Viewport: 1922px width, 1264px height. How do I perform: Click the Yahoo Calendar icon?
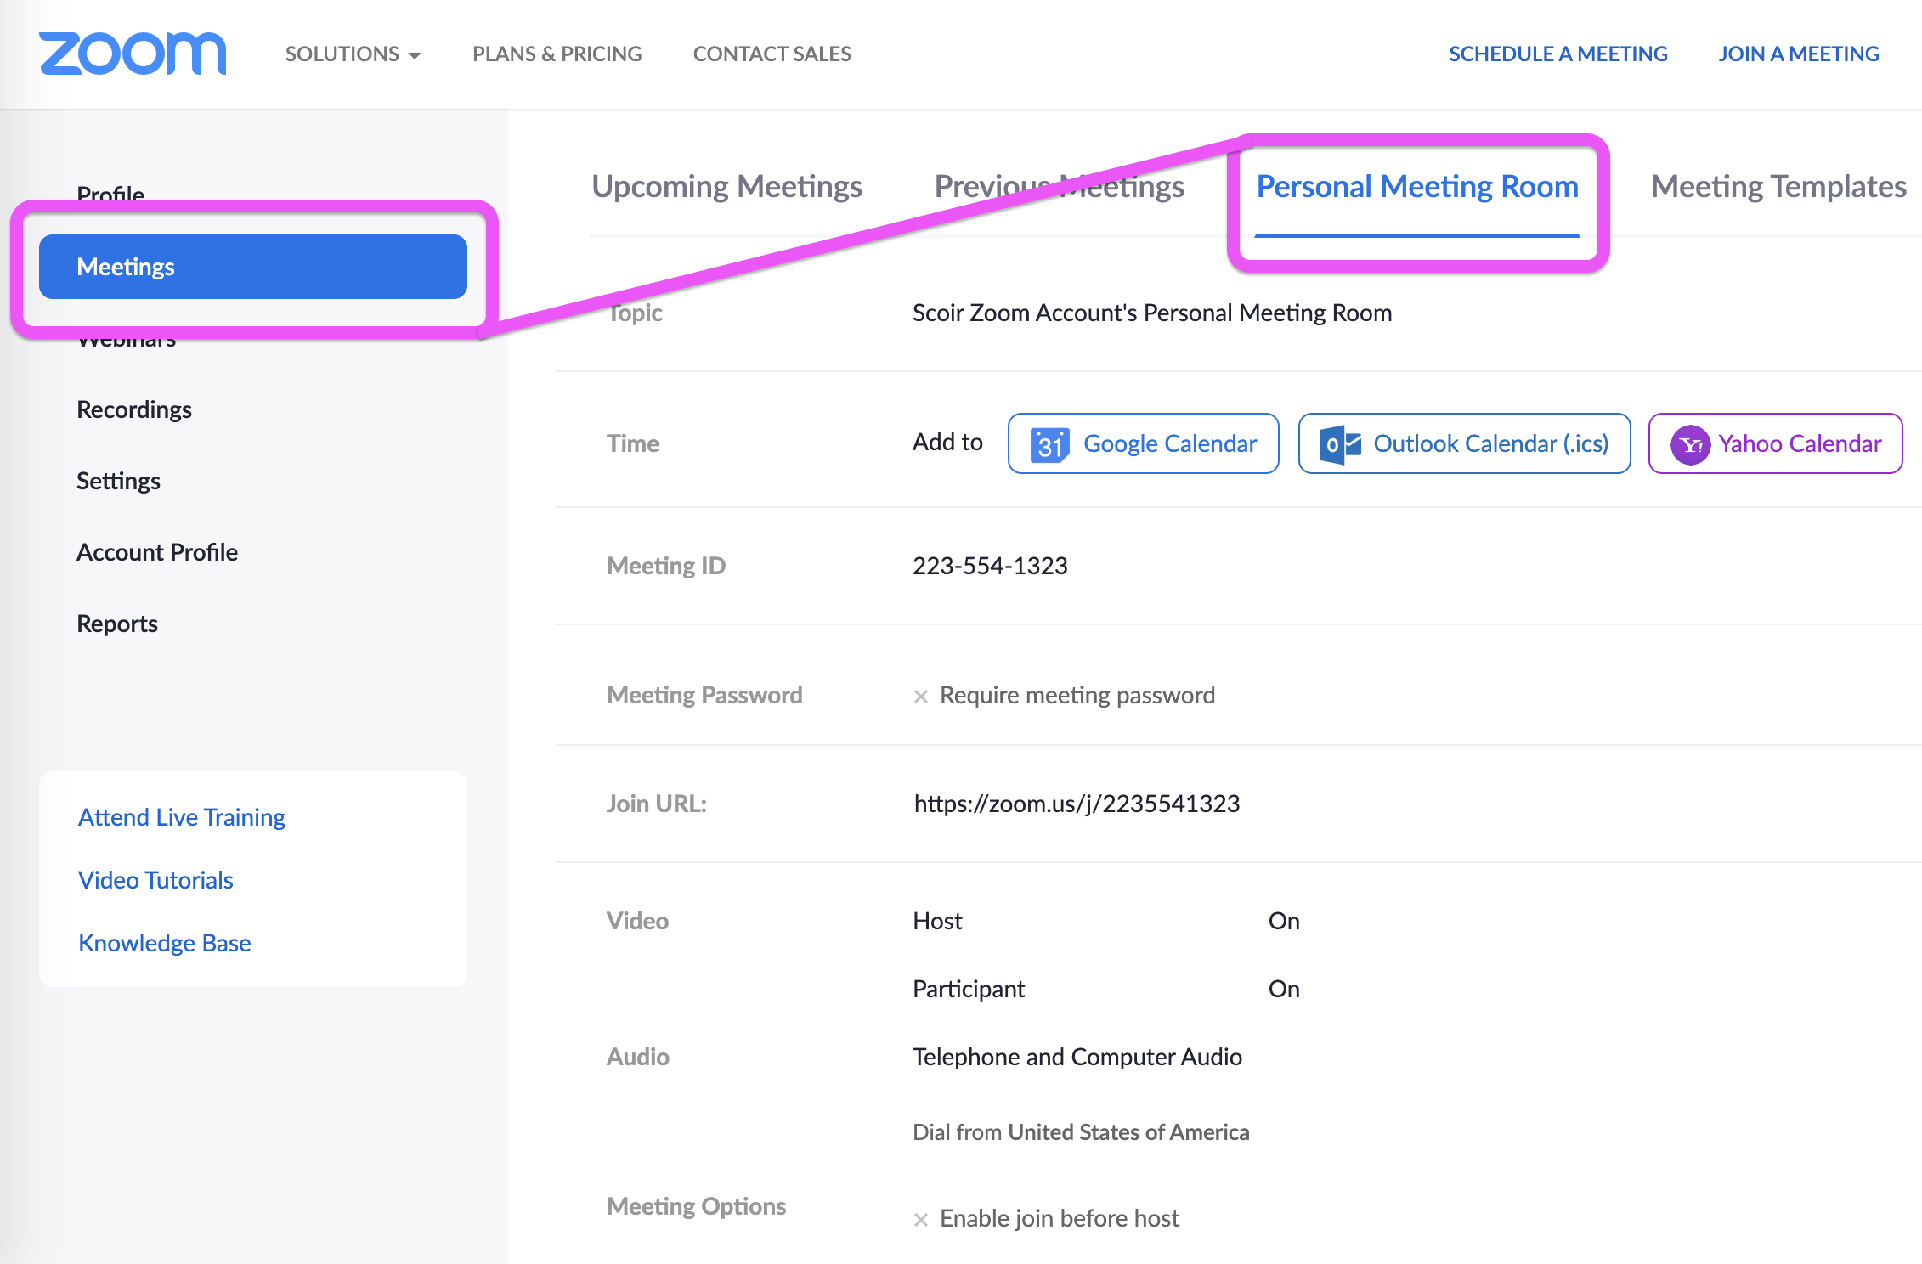(x=1690, y=444)
